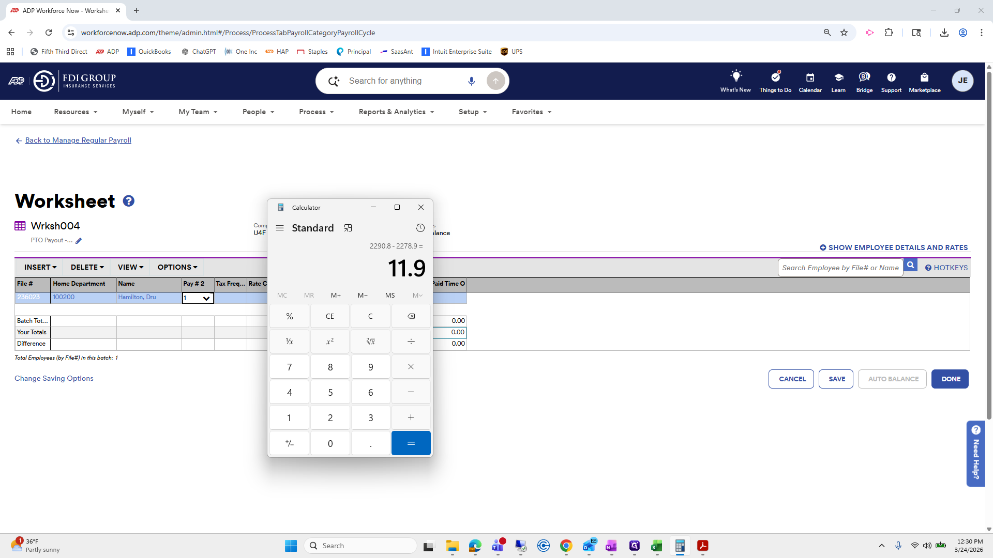993x558 pixels.
Task: Open Things to Do notifications
Action: (x=775, y=81)
